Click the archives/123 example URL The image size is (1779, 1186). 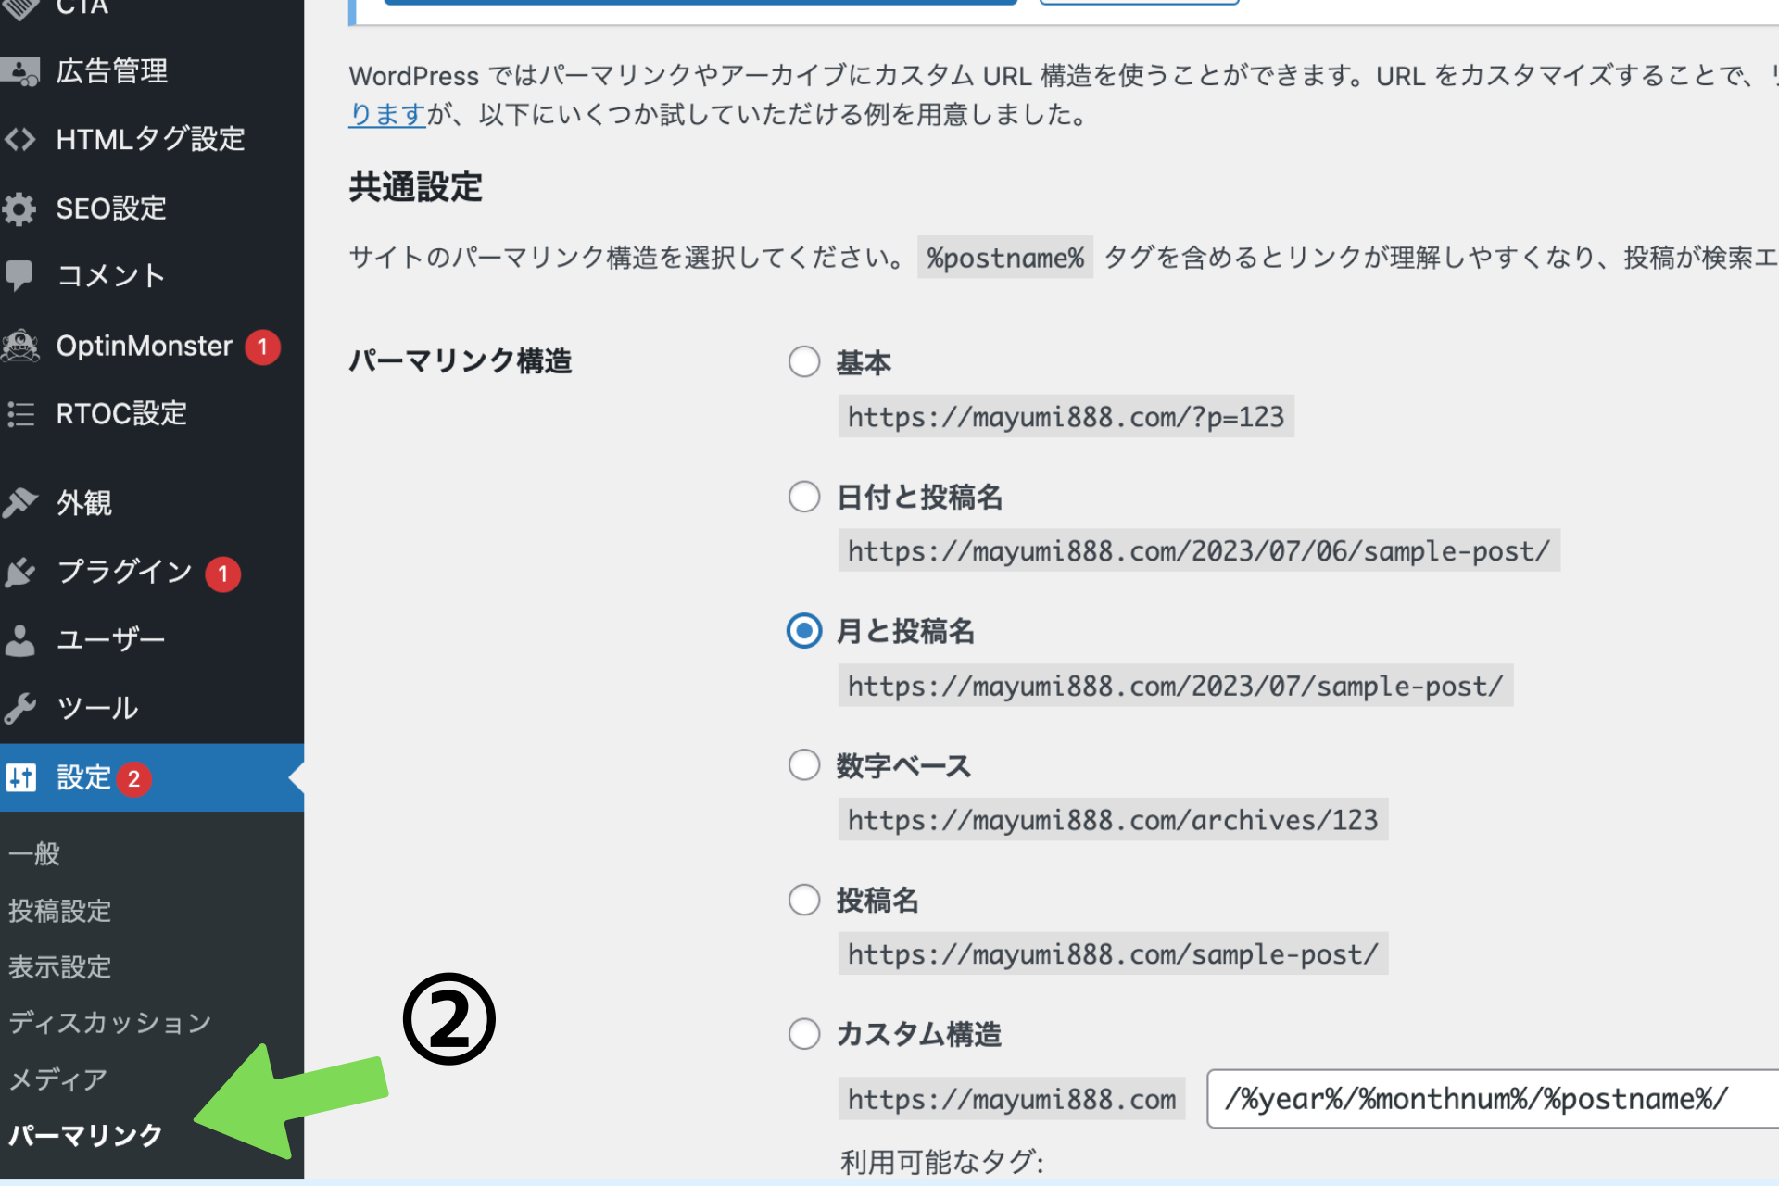pos(1113,820)
